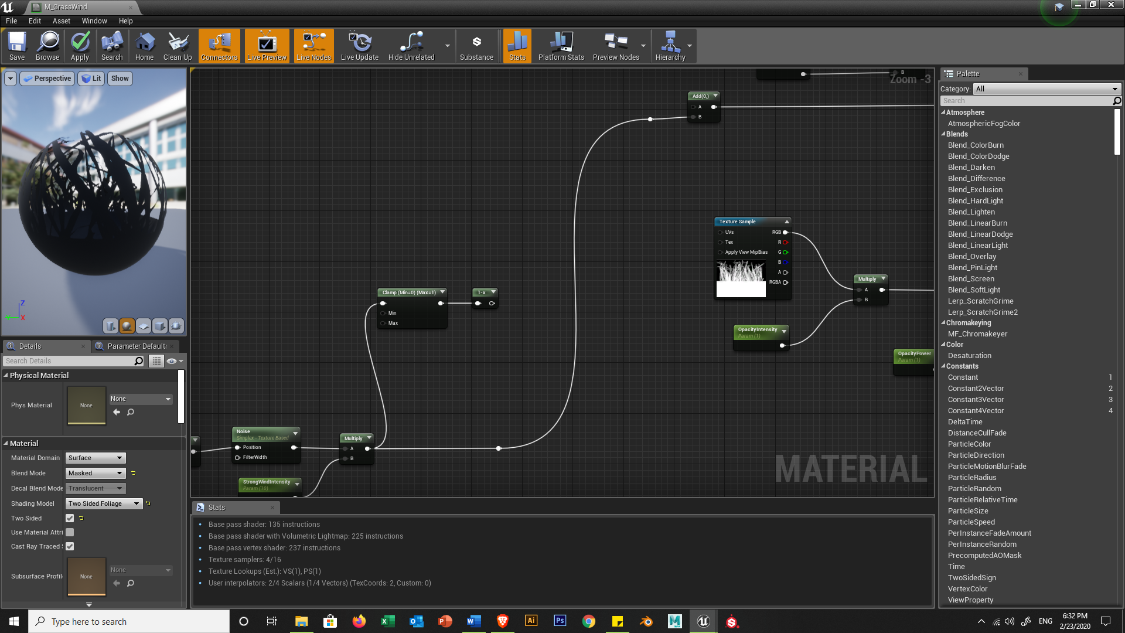Switch to the Parameter Defaults tab
This screenshot has height=633, width=1125.
136,346
